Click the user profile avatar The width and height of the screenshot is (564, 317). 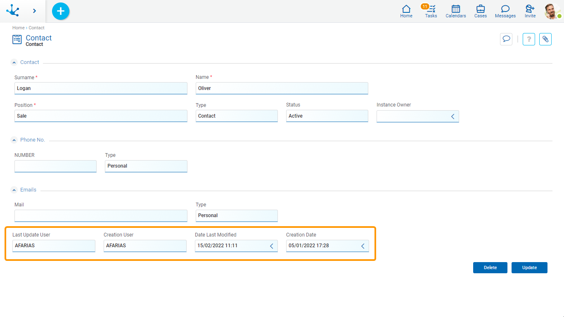(x=552, y=11)
